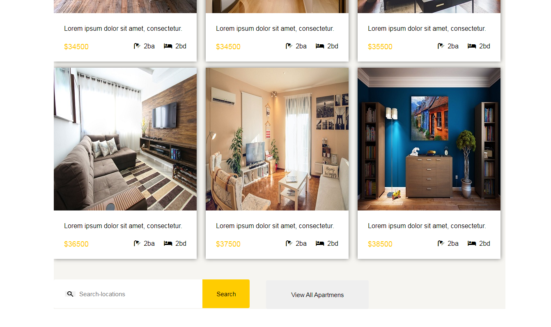Select the $38500 price label
The image size is (551, 327).
(x=380, y=244)
